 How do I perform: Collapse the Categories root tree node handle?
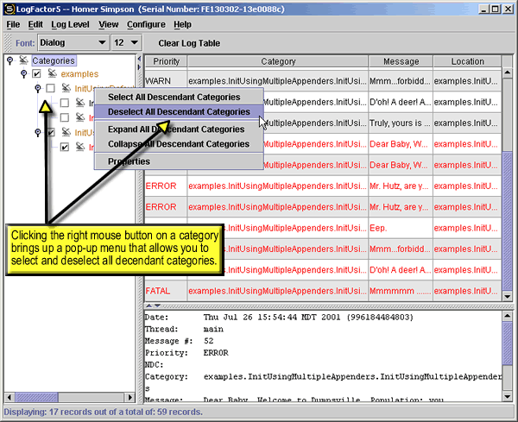click(x=9, y=60)
